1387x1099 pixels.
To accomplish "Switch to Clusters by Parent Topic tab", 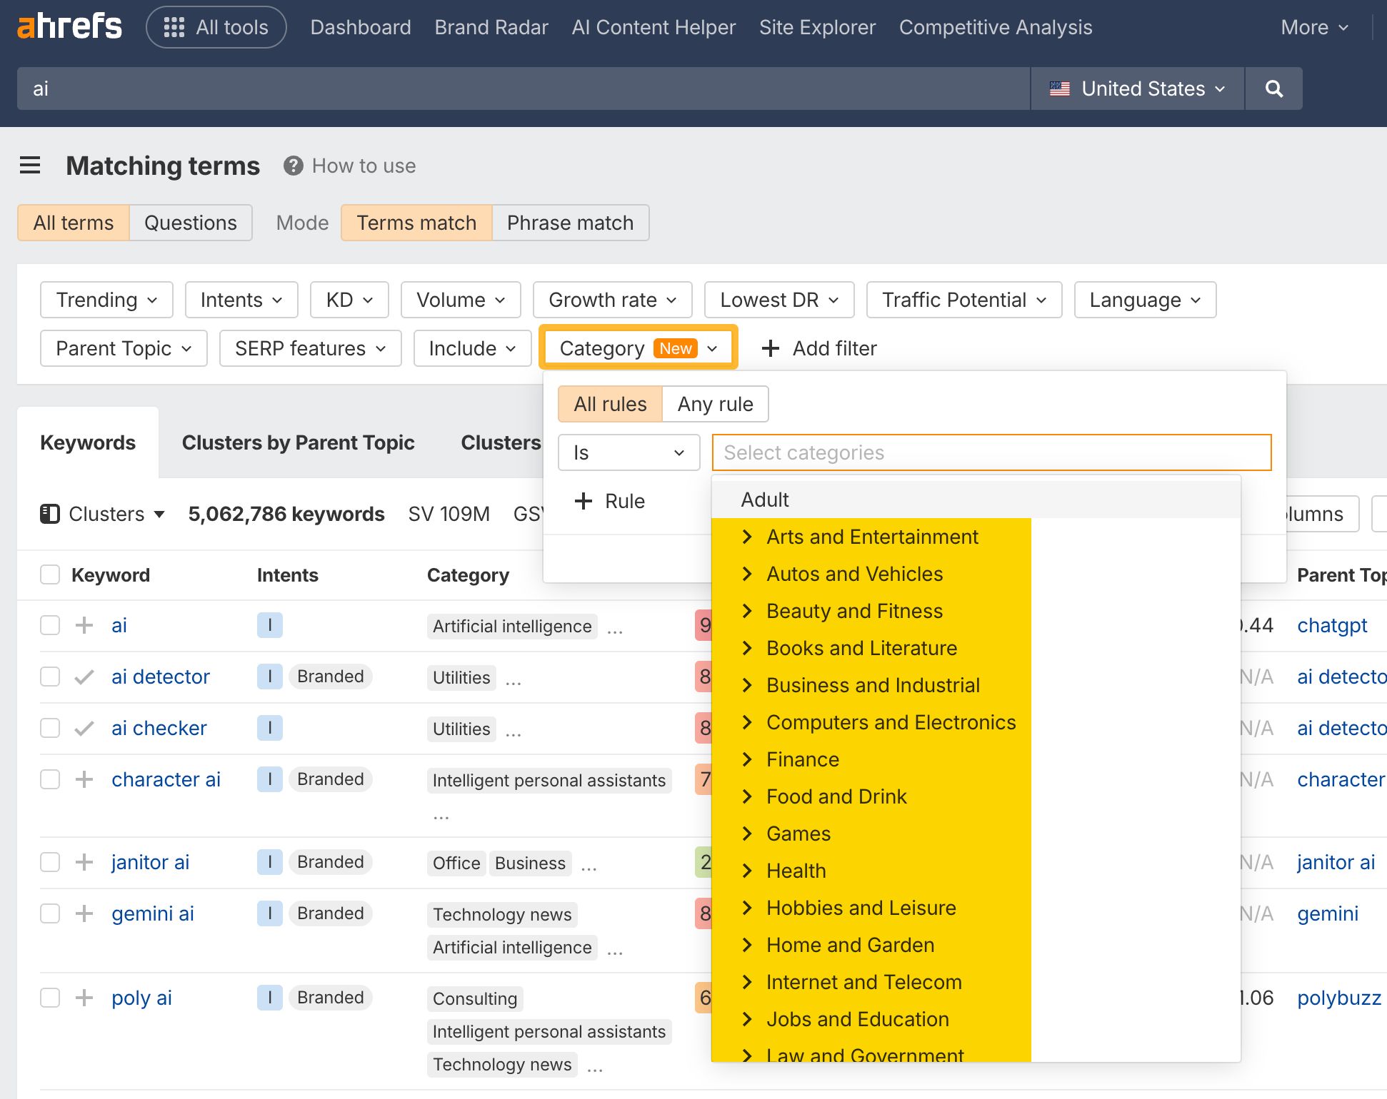I will point(298,442).
